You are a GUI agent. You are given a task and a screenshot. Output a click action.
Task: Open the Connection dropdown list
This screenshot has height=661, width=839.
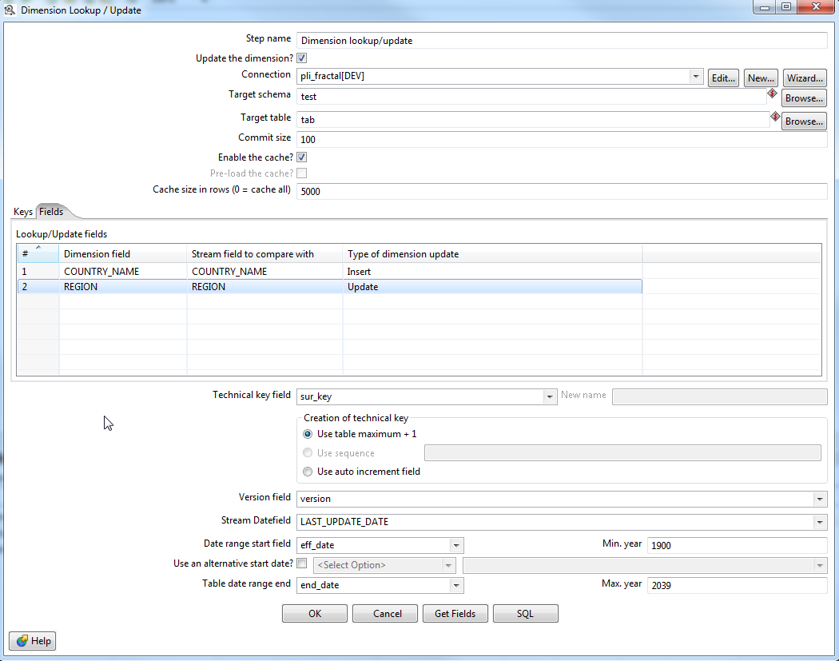click(x=696, y=76)
